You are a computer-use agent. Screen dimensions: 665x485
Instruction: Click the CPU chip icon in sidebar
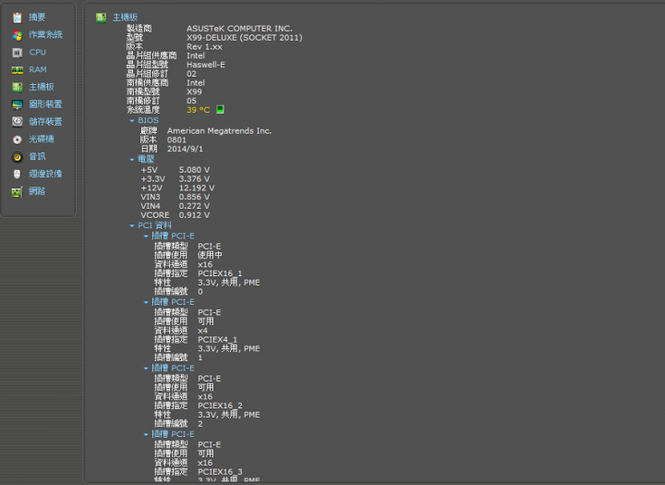(17, 52)
